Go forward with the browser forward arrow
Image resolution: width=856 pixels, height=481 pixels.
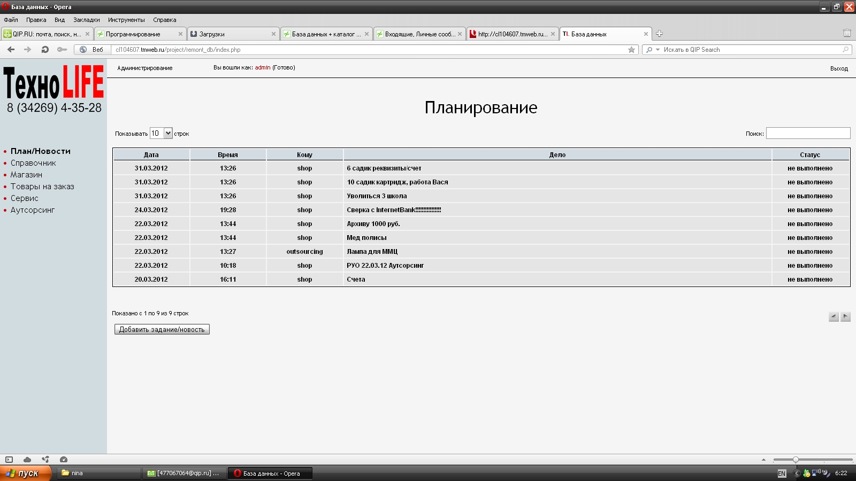(28, 50)
